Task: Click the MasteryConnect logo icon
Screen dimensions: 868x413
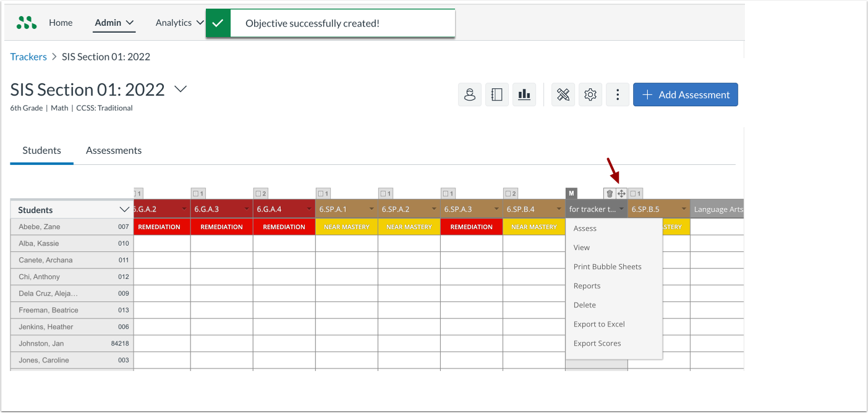Action: [x=27, y=23]
